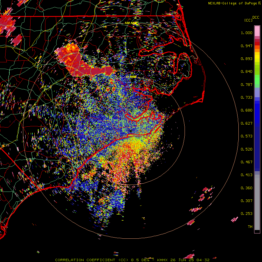This screenshot has width=262, height=262.
Task: Click the 0.627 scale value
Action: (247, 123)
